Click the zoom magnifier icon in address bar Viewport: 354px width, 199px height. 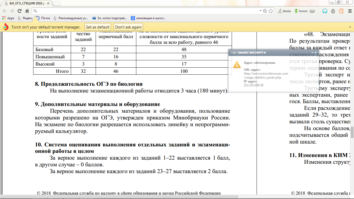pyautogui.click(x=265, y=11)
